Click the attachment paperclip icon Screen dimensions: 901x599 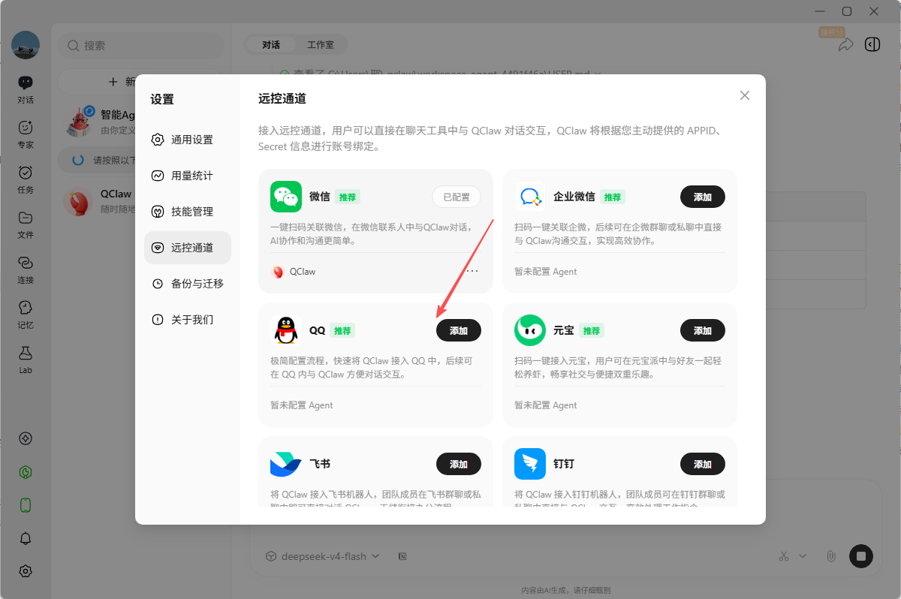[x=831, y=556]
